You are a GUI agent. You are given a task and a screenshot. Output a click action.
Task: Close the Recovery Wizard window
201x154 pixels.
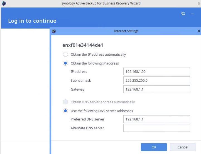pos(199,3)
